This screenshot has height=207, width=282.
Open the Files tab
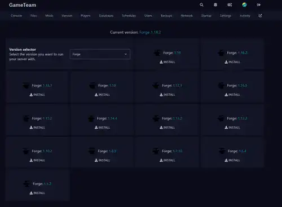[34, 16]
